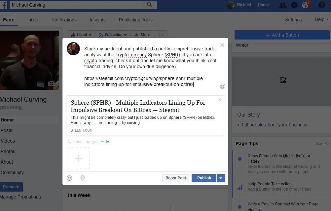Open the friend requests icon
The height and width of the screenshot is (211, 331).
click(x=283, y=5)
